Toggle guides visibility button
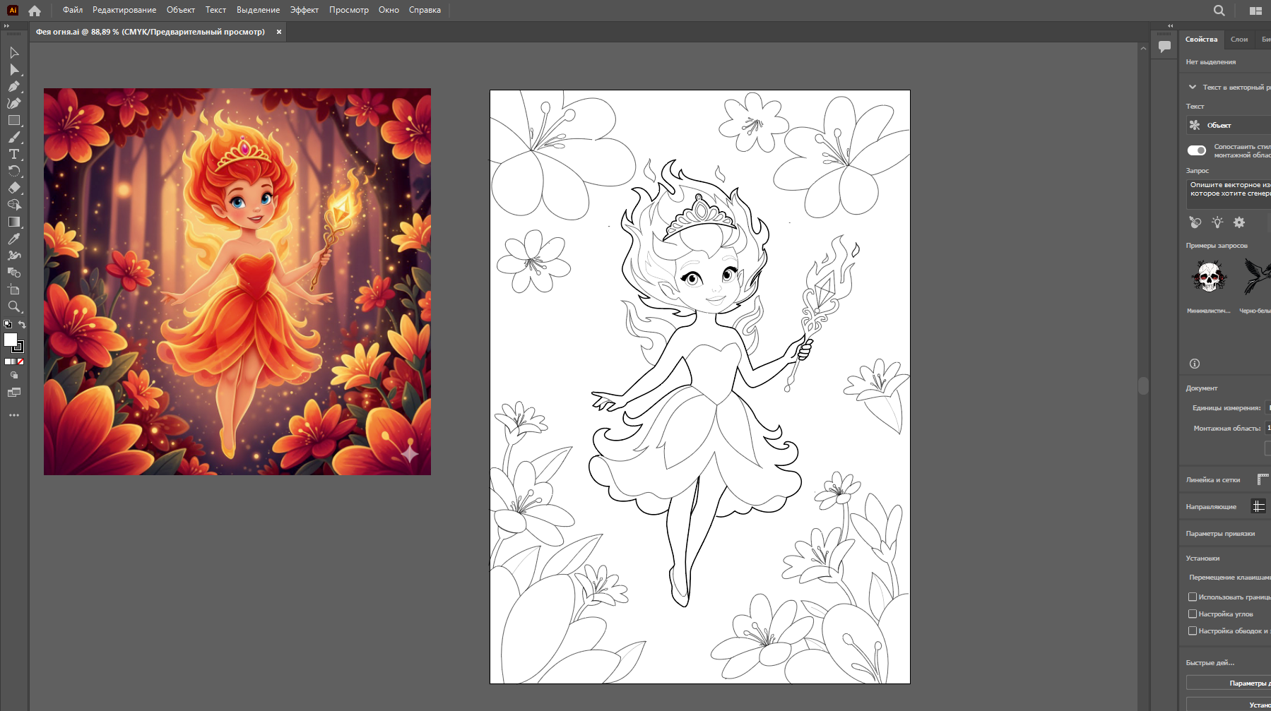 tap(1259, 506)
